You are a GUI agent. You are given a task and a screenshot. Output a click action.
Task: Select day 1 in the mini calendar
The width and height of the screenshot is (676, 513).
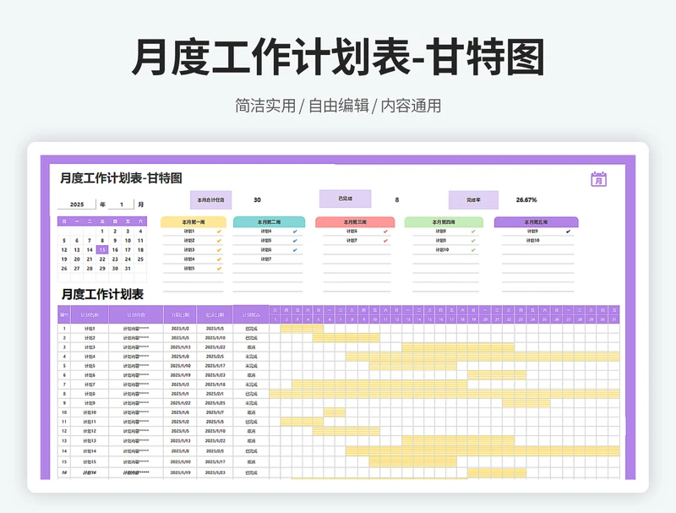pyautogui.click(x=102, y=232)
